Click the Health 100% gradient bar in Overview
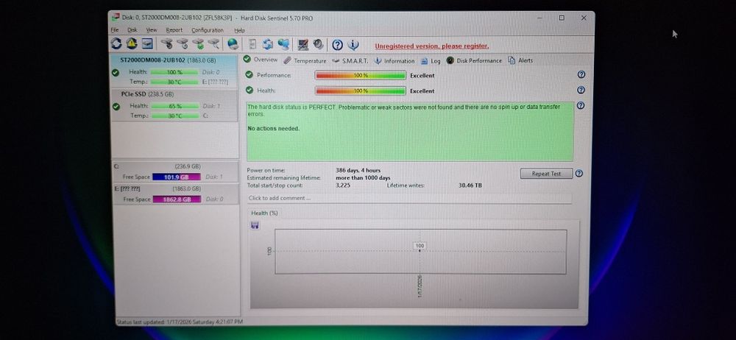The height and width of the screenshot is (340, 736). (x=361, y=91)
